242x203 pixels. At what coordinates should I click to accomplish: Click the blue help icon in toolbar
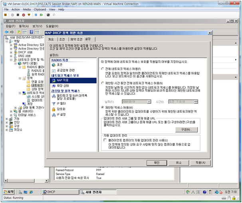pos(31,32)
